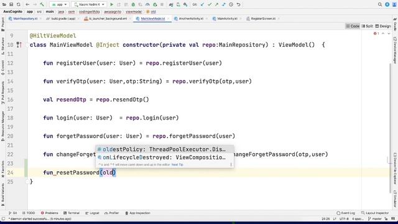The height and width of the screenshot is (224, 398).
Task: Open the Git tool window
Action: [x=13, y=213]
